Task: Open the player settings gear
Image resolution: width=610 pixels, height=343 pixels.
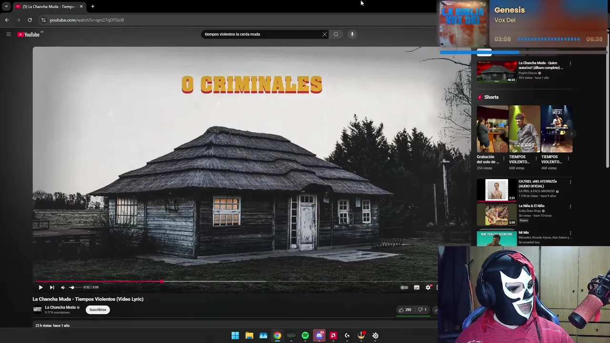Action: pos(428,287)
